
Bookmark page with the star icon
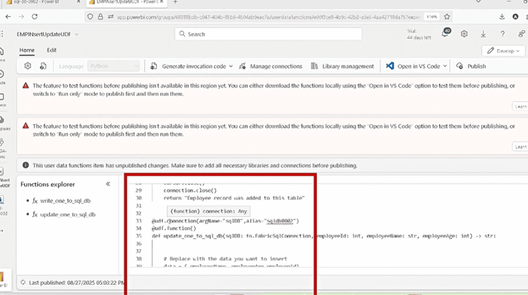click(447, 16)
